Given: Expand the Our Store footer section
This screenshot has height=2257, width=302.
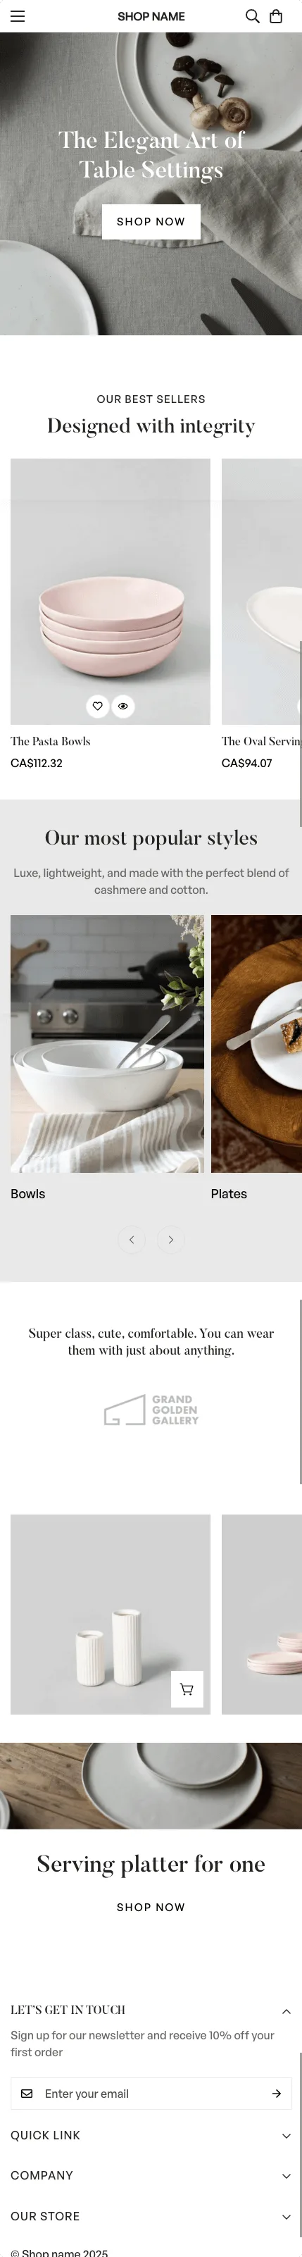Looking at the screenshot, I should pyautogui.click(x=151, y=2216).
